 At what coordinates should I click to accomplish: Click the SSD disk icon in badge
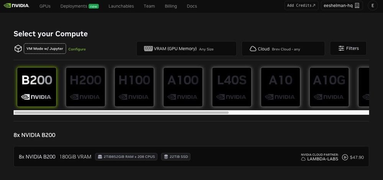pos(166,157)
